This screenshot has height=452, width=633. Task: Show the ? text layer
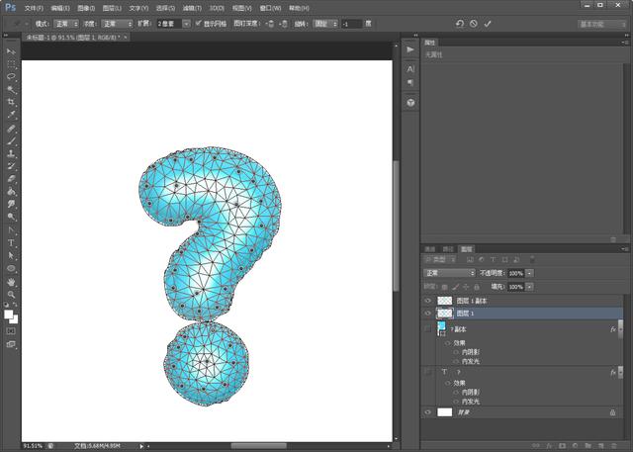[x=428, y=372]
